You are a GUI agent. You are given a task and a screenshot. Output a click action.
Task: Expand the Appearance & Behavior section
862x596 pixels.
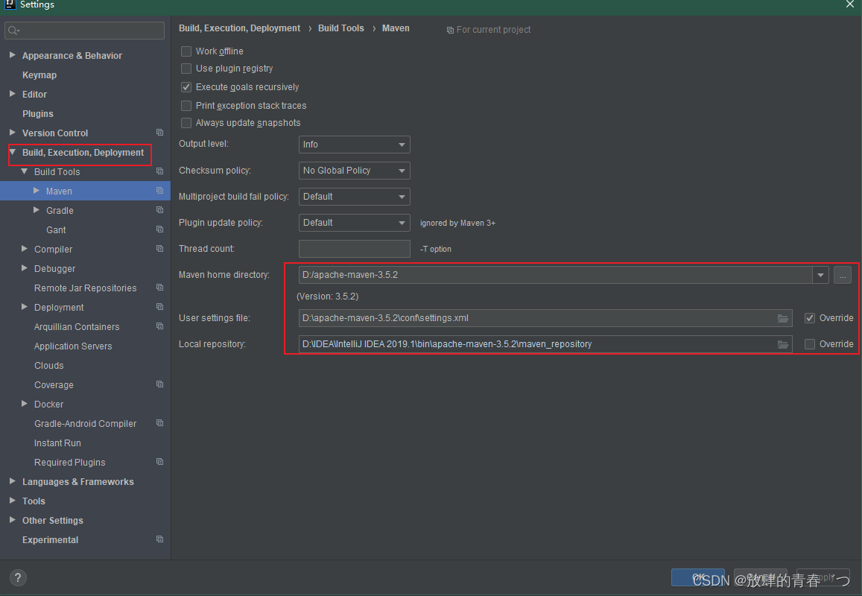pos(13,55)
